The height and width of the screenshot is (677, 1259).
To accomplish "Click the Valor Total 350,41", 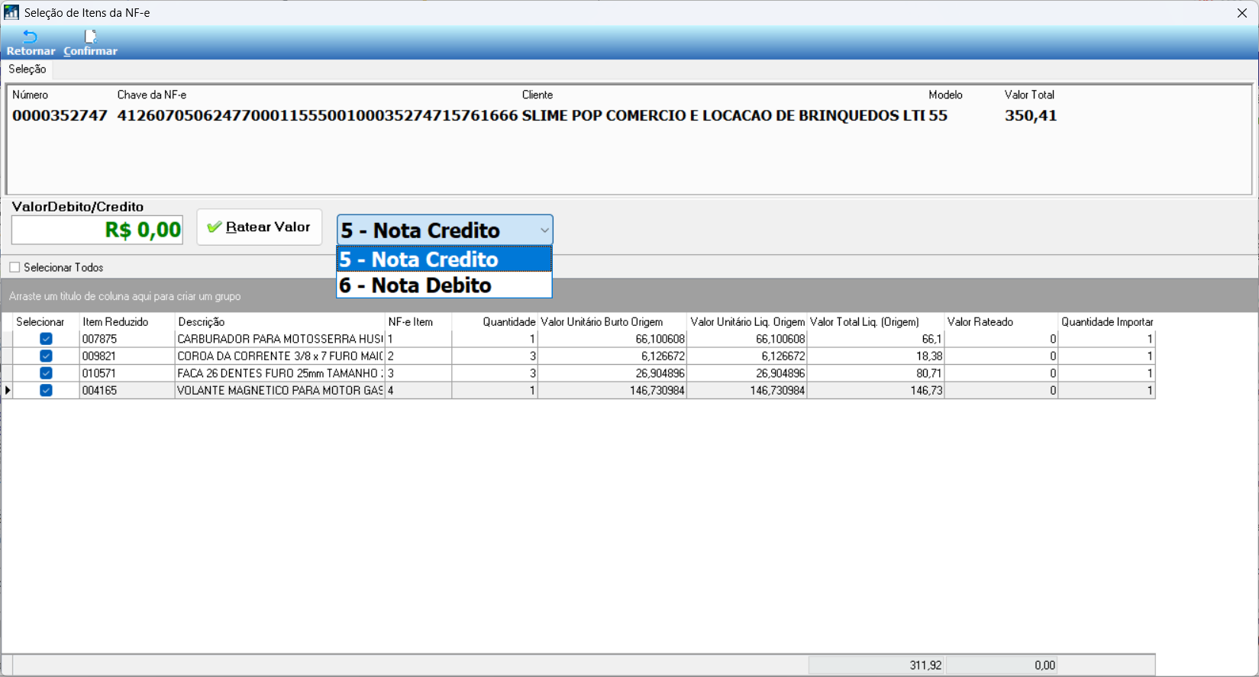I will 1031,116.
